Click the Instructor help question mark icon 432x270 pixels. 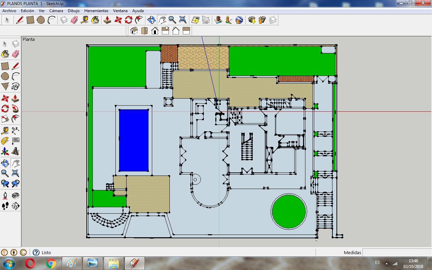[36, 252]
